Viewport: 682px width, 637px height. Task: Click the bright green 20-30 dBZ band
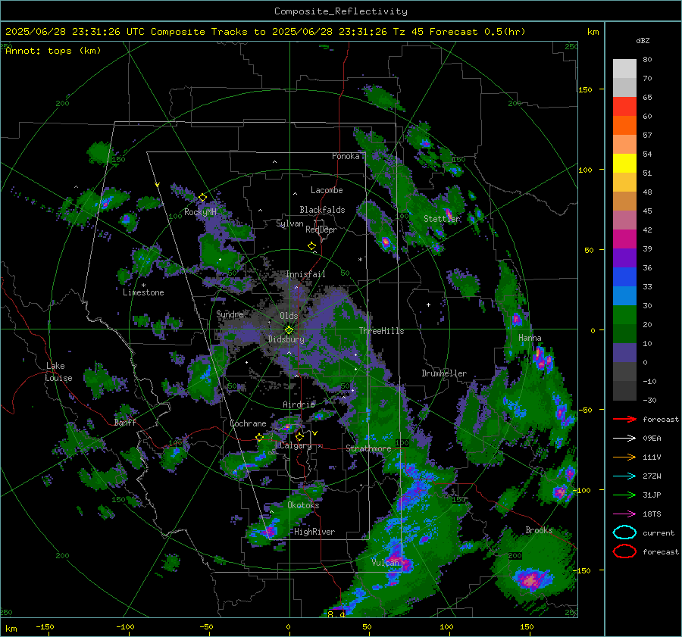[x=624, y=315]
